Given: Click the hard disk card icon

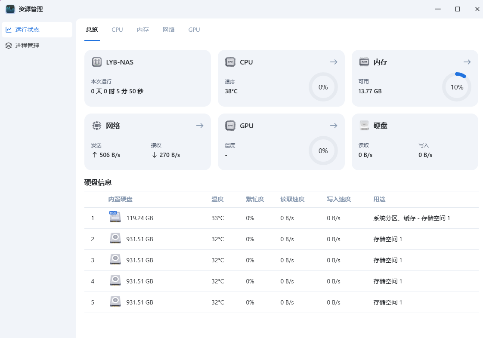Looking at the screenshot, I should tap(364, 126).
